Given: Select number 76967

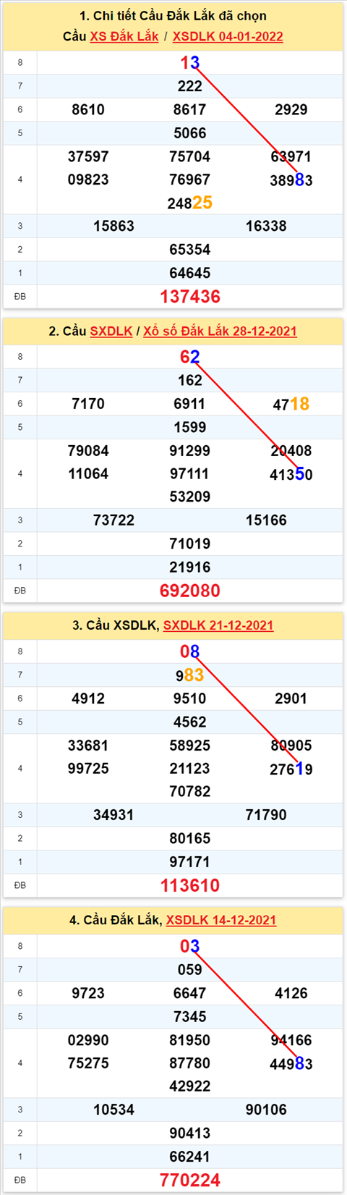Looking at the screenshot, I should tap(190, 180).
